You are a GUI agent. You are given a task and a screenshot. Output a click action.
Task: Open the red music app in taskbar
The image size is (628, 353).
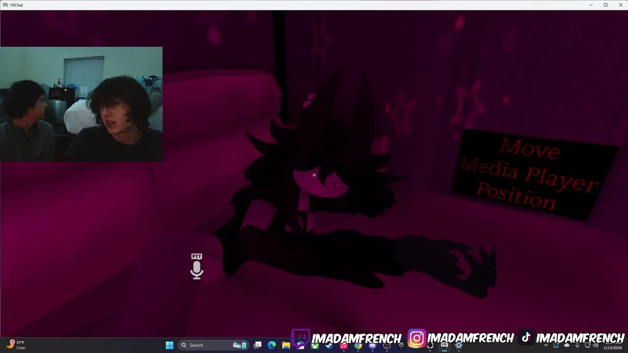(343, 345)
